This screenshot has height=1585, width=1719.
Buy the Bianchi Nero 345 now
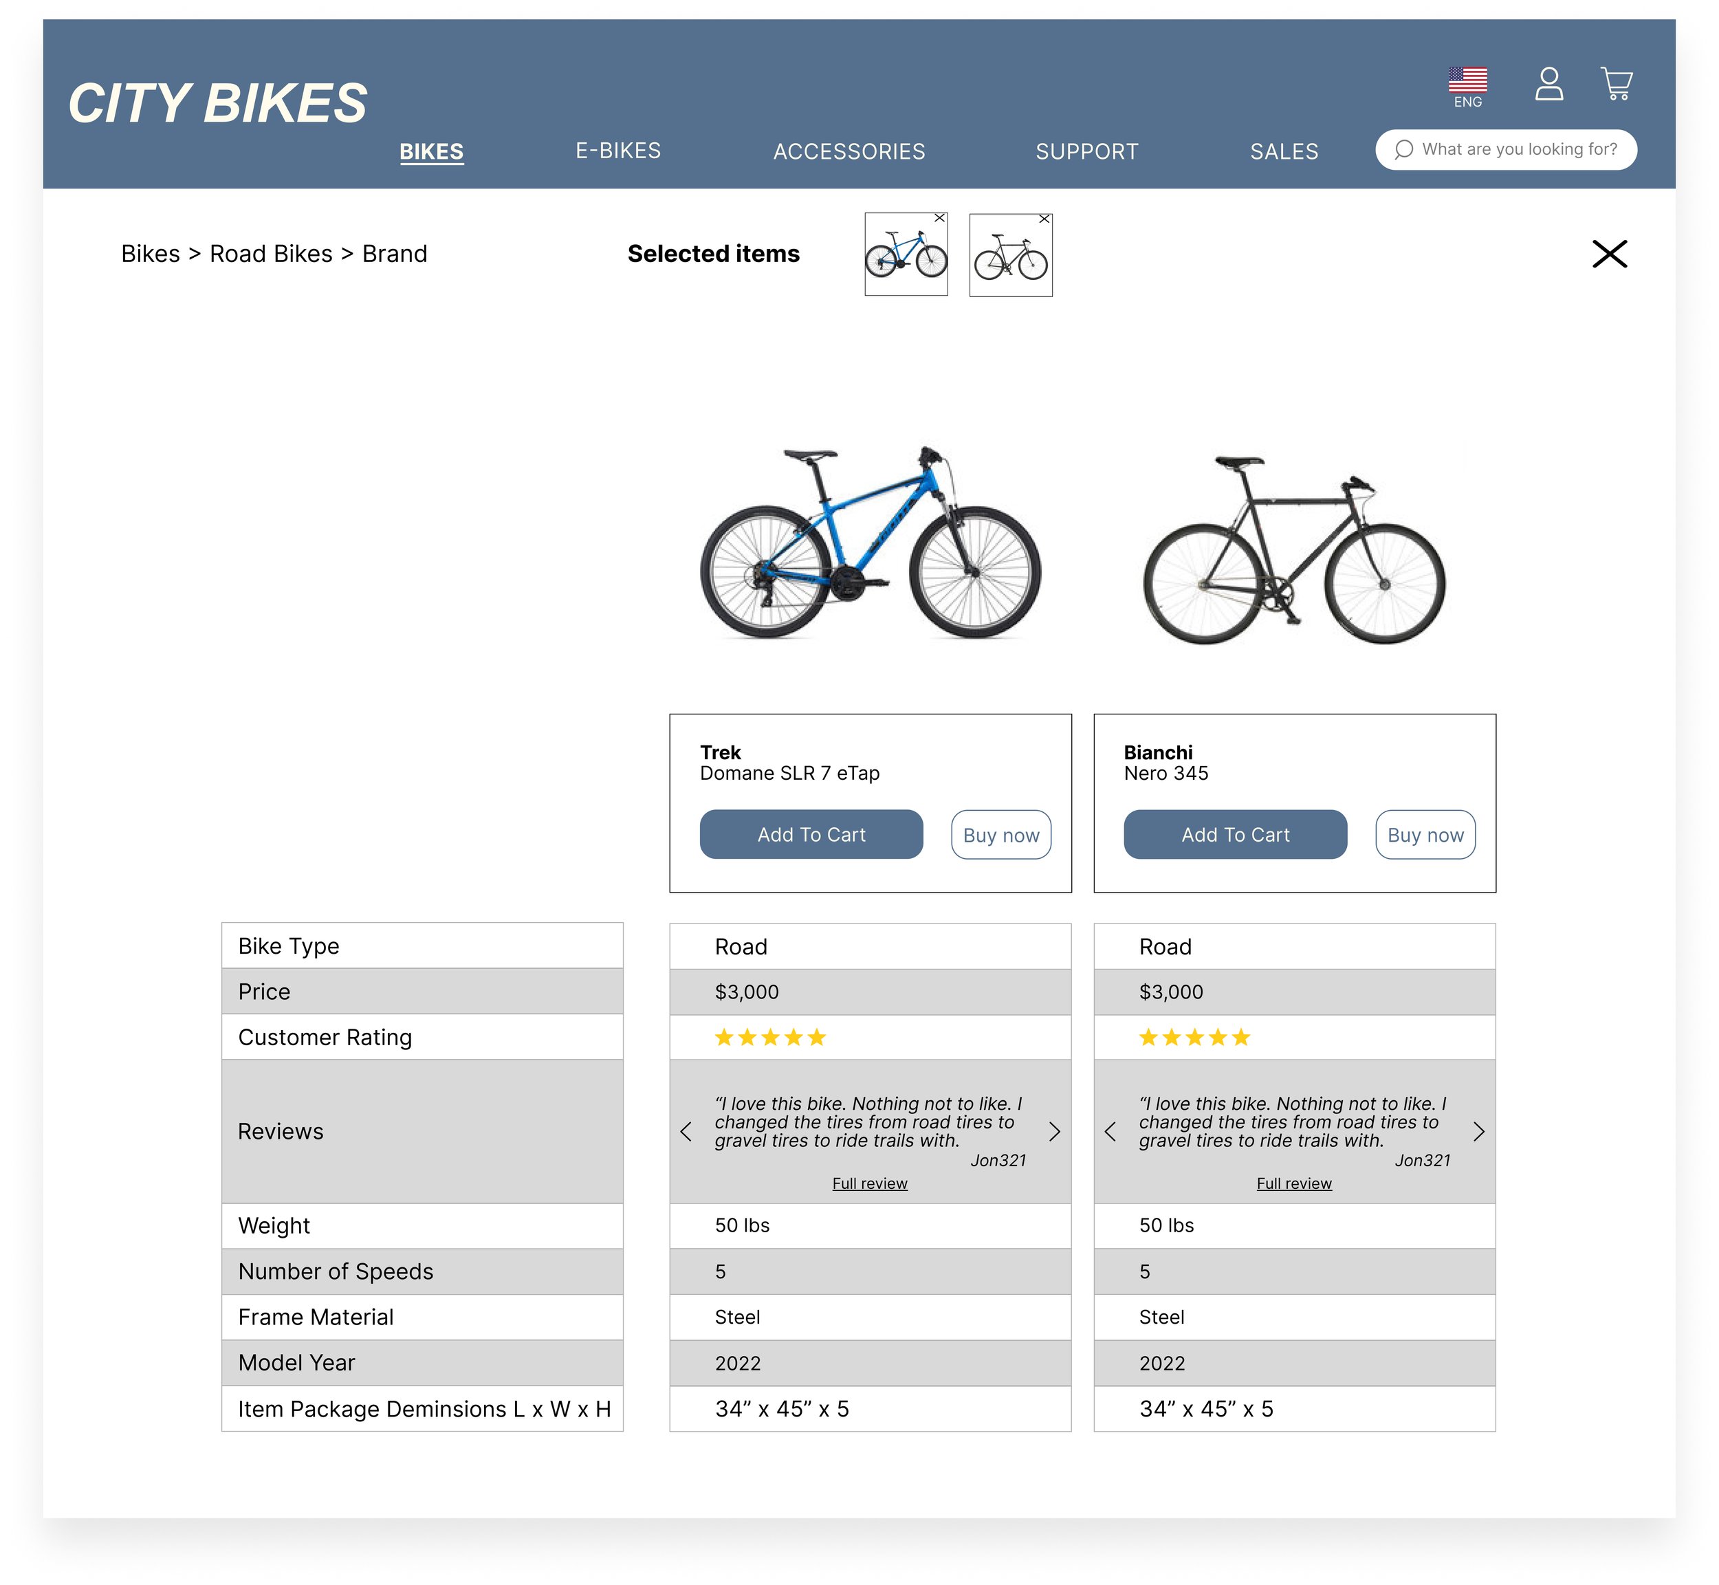click(1425, 835)
